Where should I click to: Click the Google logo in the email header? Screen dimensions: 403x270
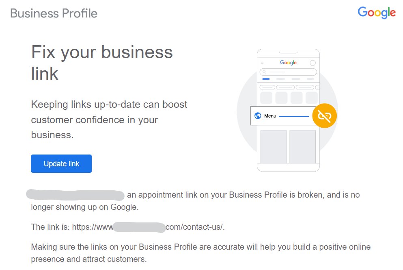coord(377,13)
